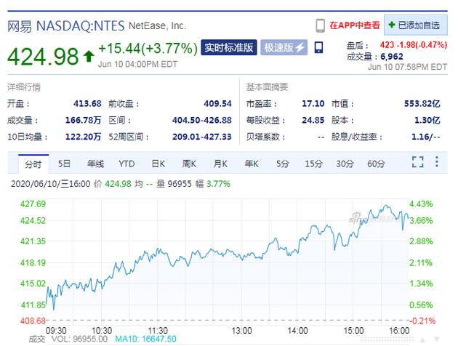Click the 52周区间 value 209.01-427.33
458x346 pixels.
pyautogui.click(x=202, y=137)
